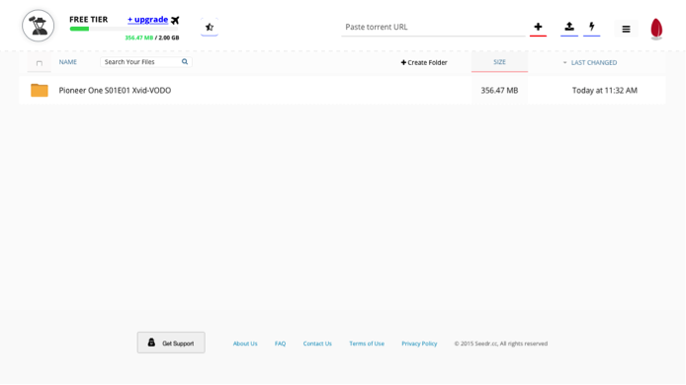Click the 356.47 MB / 2.00 GB usage text
Image resolution: width=686 pixels, height=385 pixels.
(152, 38)
